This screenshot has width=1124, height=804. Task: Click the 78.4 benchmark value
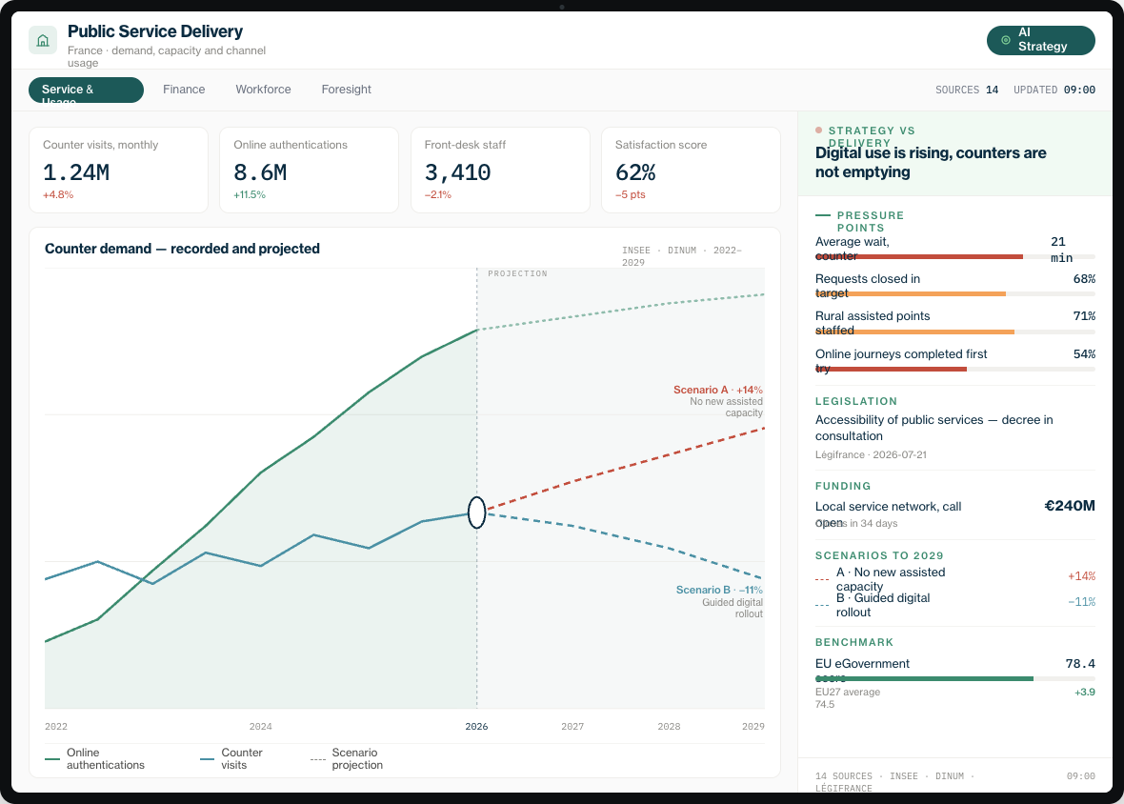1080,664
